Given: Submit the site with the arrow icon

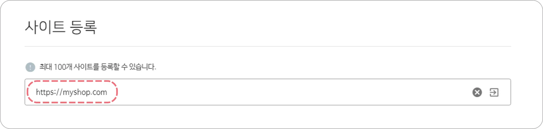Looking at the screenshot, I should [494, 92].
